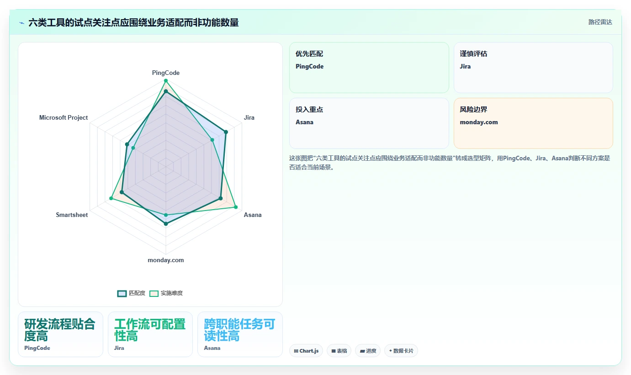
Task: Click the dark 匹配度 point on Microsoft Project axis
Action: point(127,144)
